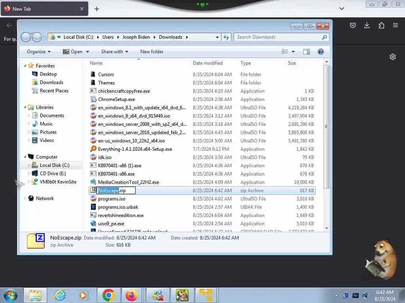The width and height of the screenshot is (405, 303).
Task: Change view with the views icon
Action: click(x=285, y=52)
